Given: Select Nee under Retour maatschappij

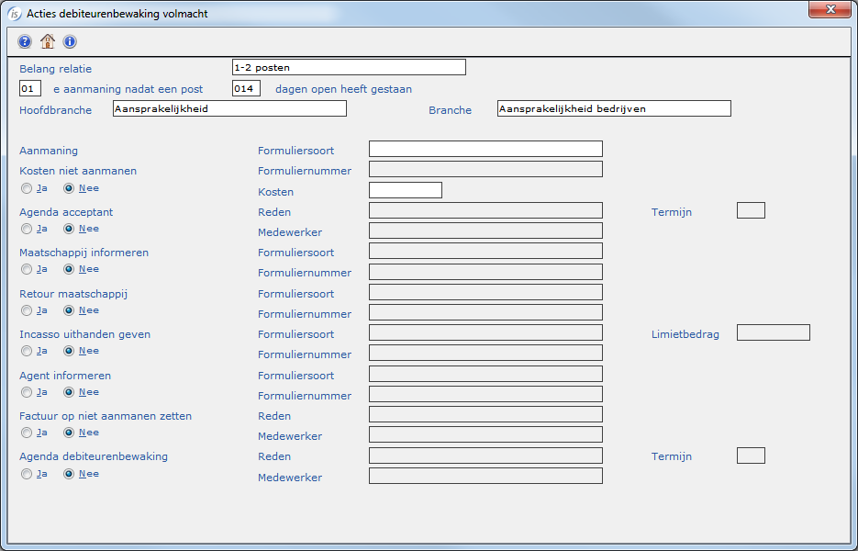Looking at the screenshot, I should point(69,310).
